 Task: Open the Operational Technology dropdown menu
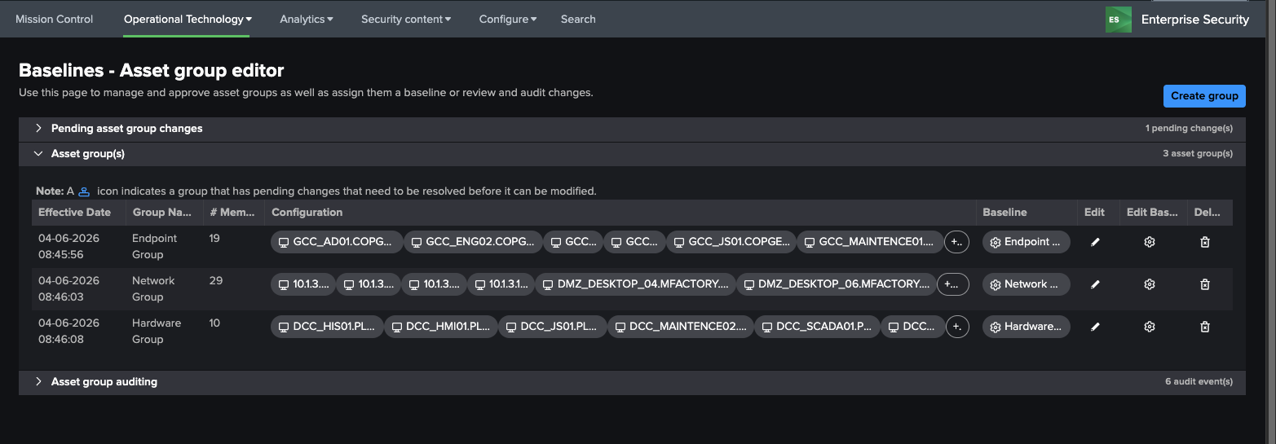pyautogui.click(x=188, y=19)
